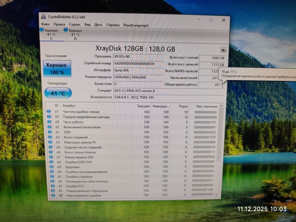Viewport: 296px width, 222px height.
Task: Click raw value 000000D87588
Action: pos(202,190)
